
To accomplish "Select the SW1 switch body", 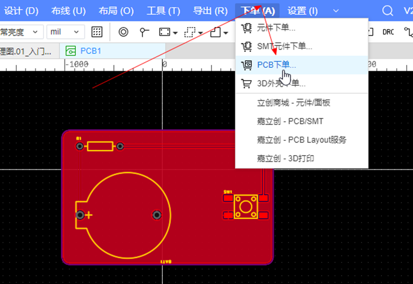I will (x=246, y=207).
